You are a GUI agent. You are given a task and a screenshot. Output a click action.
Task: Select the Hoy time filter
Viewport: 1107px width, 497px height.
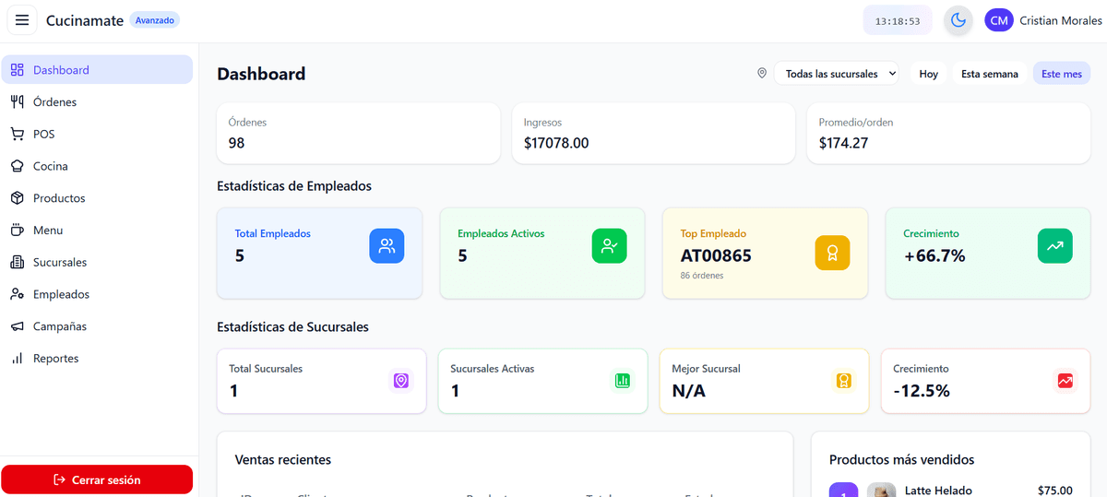(928, 74)
